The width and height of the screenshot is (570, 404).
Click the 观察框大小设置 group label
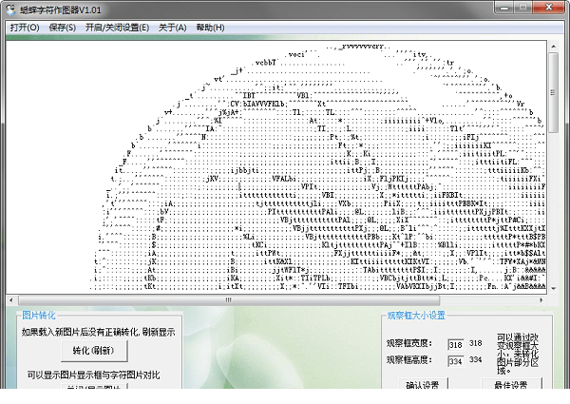click(x=416, y=316)
